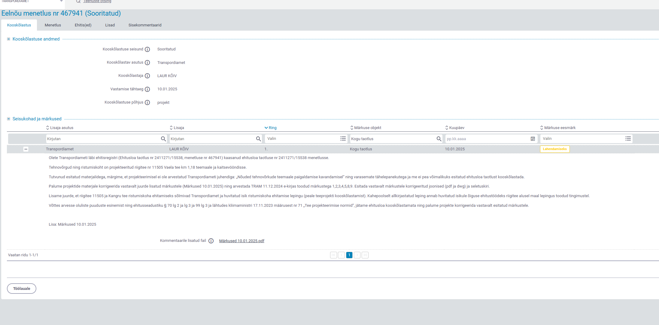659x325 pixels.
Task: Click search icon in Lisaja asutus filter
Action: click(163, 139)
